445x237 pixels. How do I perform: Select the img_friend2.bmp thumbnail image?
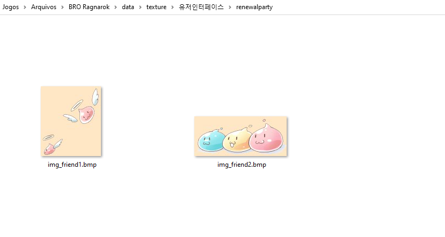tap(240, 136)
